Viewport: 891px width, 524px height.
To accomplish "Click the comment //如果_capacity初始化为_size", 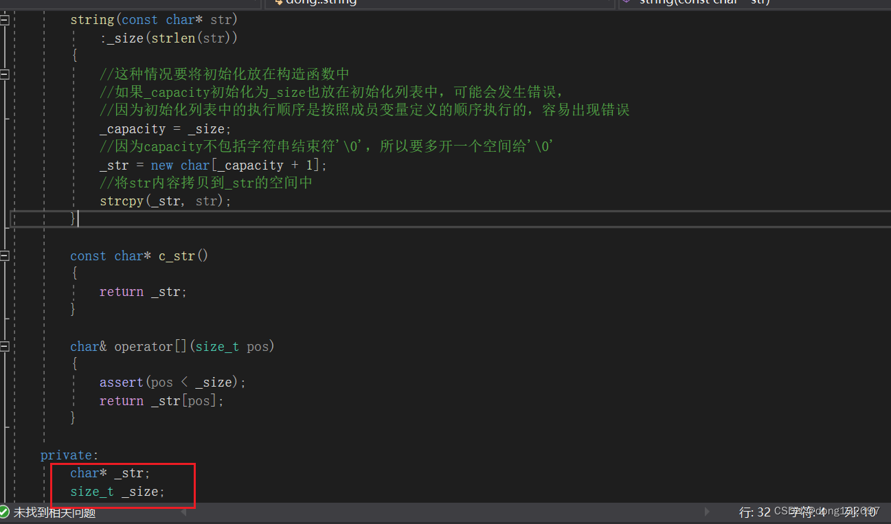I will 332,92.
